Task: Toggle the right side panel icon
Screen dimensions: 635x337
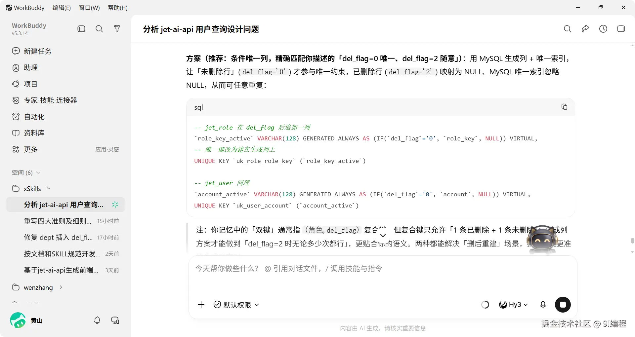Action: tap(621, 29)
